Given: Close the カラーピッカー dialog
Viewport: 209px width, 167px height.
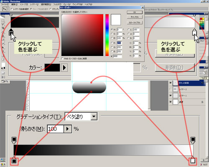Looking at the screenshot, I should coord(143,8).
